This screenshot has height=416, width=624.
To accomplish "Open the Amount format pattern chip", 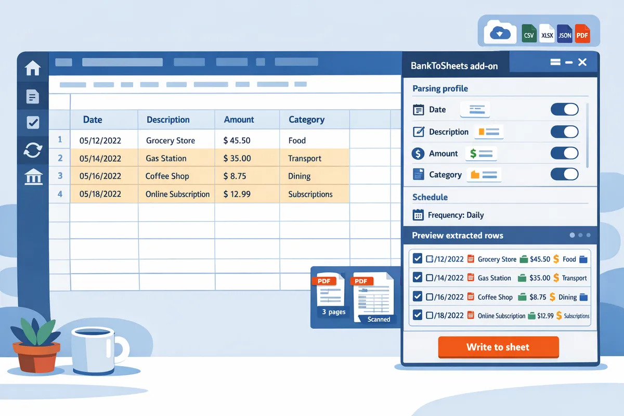I will click(481, 153).
